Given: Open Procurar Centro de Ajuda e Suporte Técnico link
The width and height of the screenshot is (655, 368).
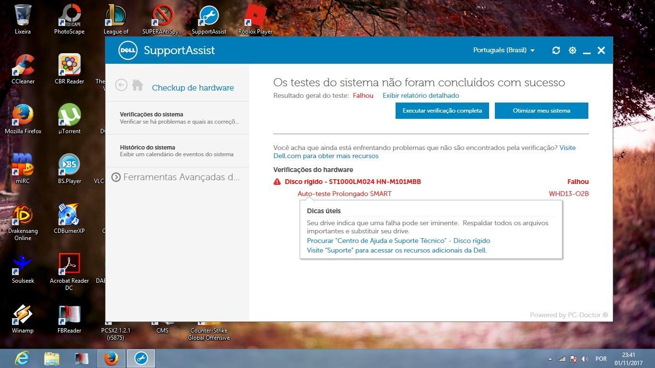Looking at the screenshot, I should pos(398,241).
